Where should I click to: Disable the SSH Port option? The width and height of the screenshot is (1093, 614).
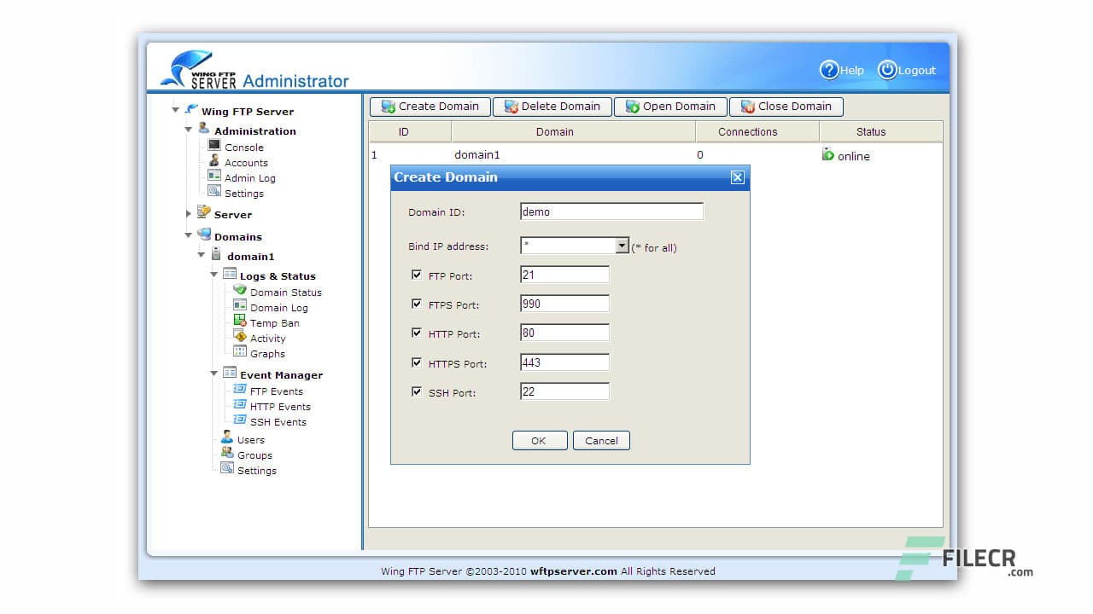417,391
